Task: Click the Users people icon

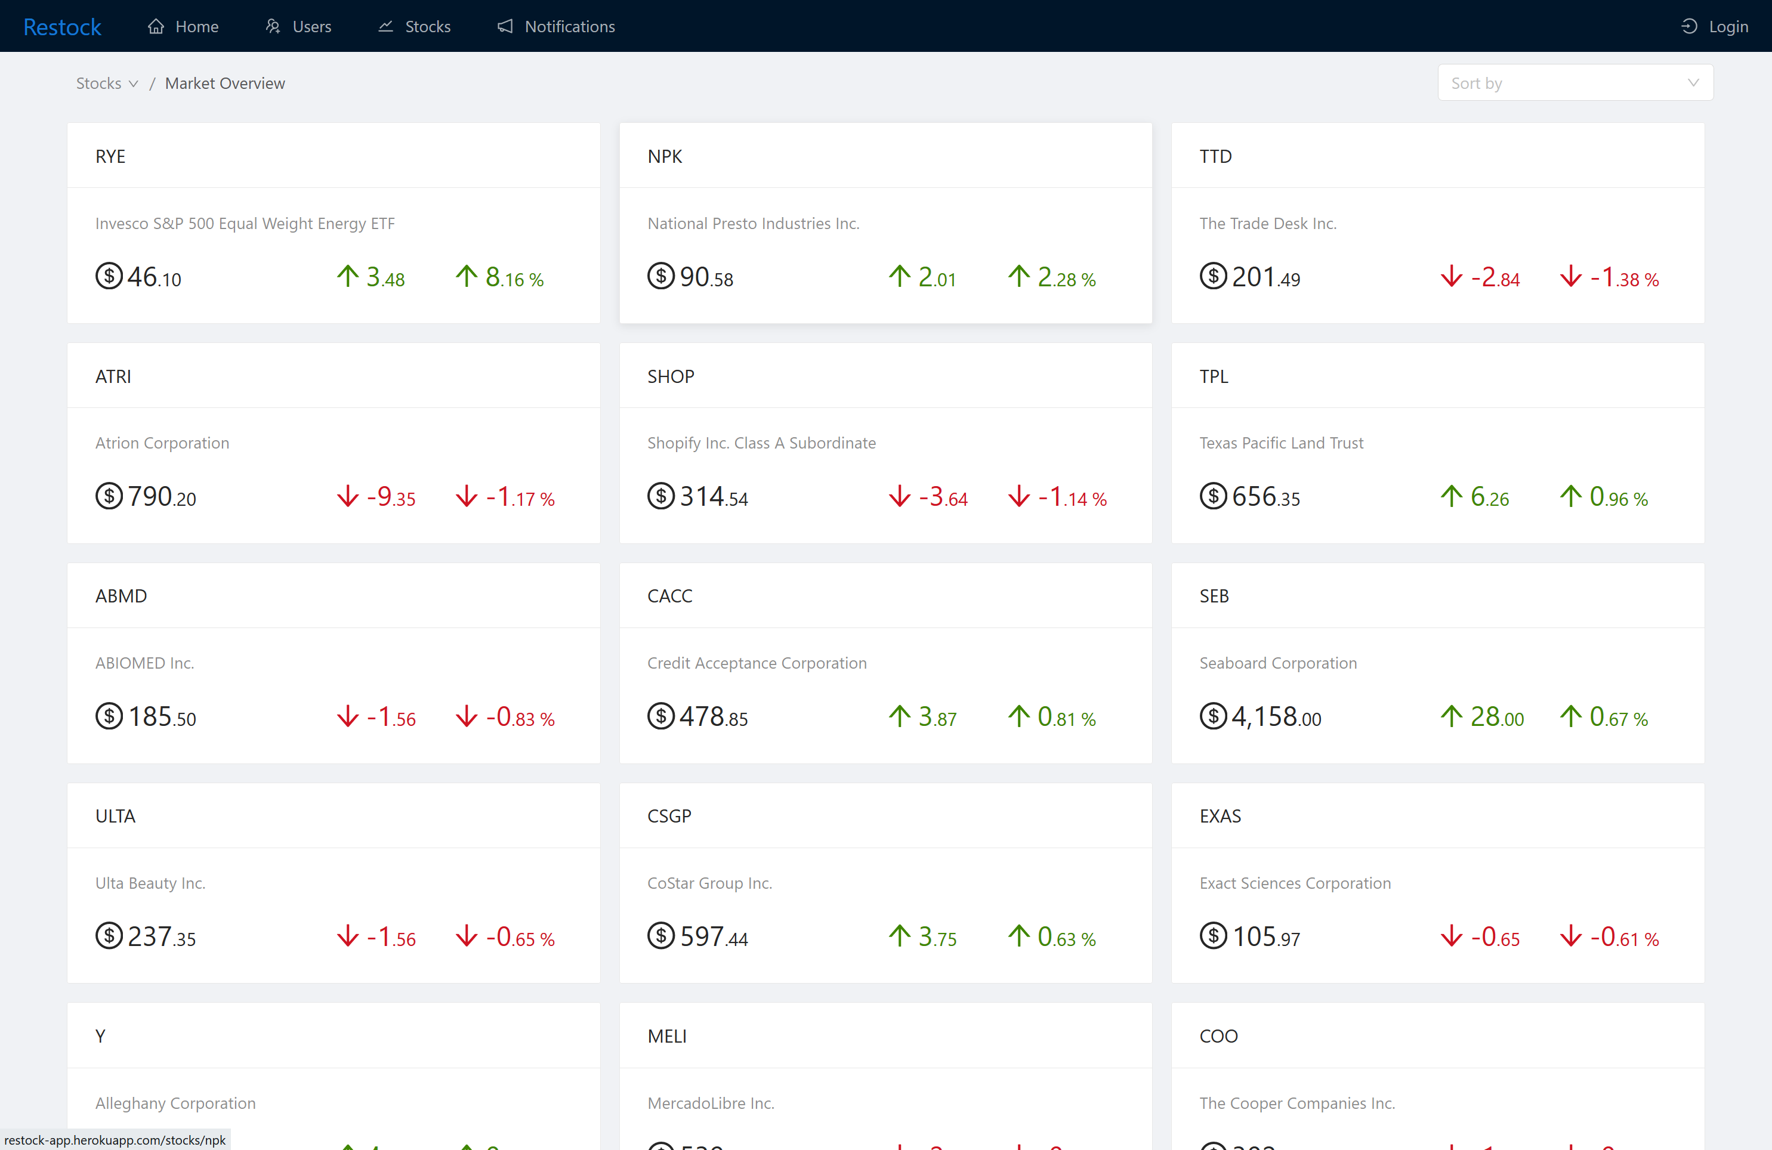Action: [x=273, y=27]
